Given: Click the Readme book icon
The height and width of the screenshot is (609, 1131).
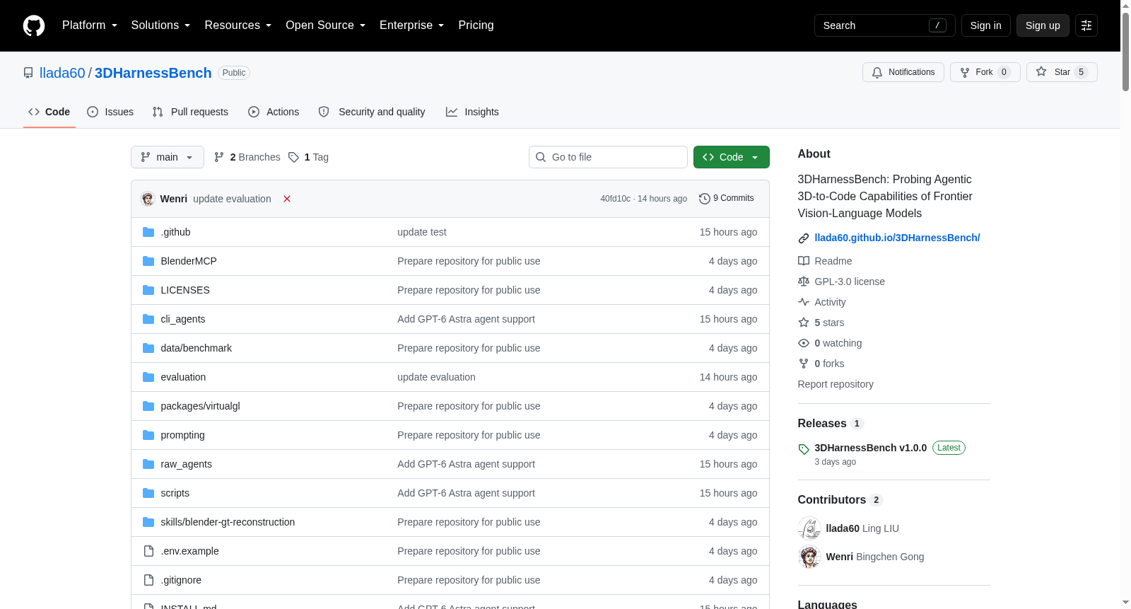Looking at the screenshot, I should (804, 261).
